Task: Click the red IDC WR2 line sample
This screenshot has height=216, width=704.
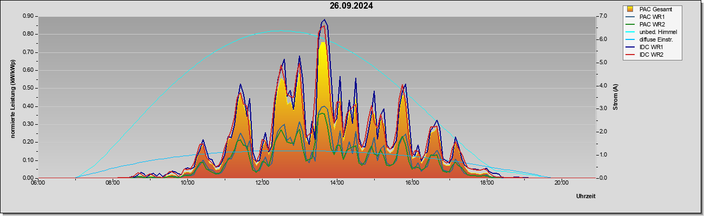Action: click(630, 55)
